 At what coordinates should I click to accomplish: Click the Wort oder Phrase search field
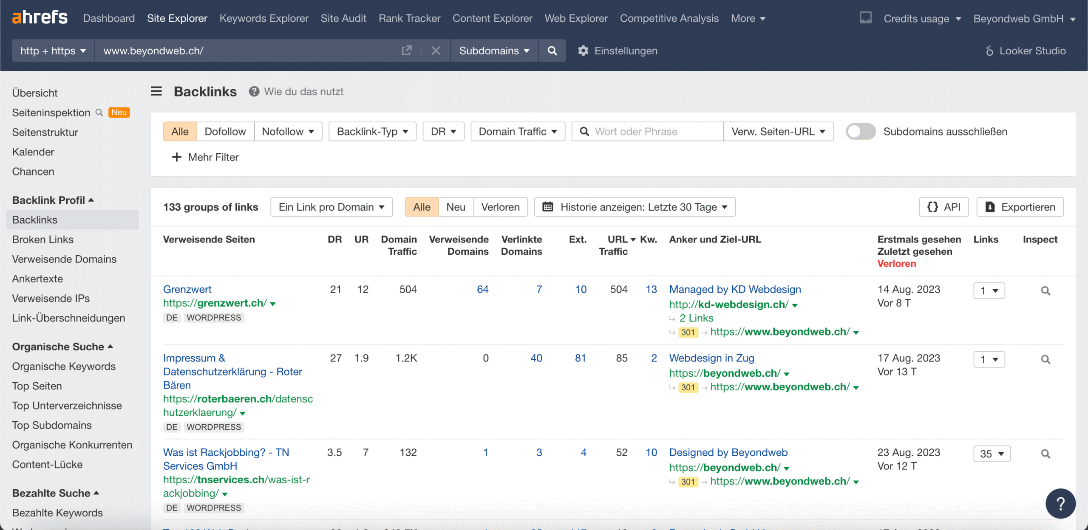[x=647, y=132]
